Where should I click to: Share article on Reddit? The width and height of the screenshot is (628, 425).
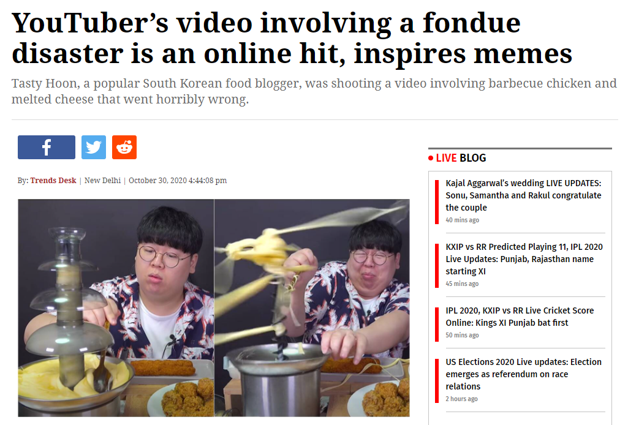(x=124, y=147)
